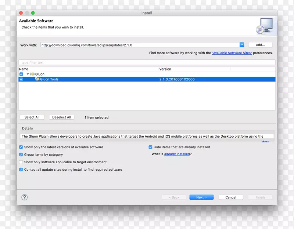Disable Group items by category
The height and width of the screenshot is (229, 294).
pyautogui.click(x=21, y=155)
